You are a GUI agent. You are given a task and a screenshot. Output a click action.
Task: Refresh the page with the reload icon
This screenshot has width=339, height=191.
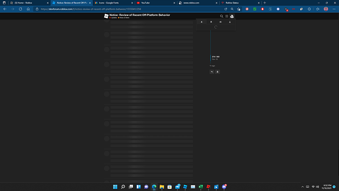click(20, 9)
